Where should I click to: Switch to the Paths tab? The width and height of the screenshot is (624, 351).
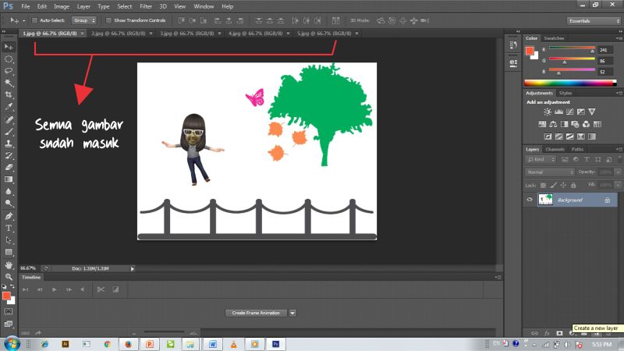[x=577, y=149]
